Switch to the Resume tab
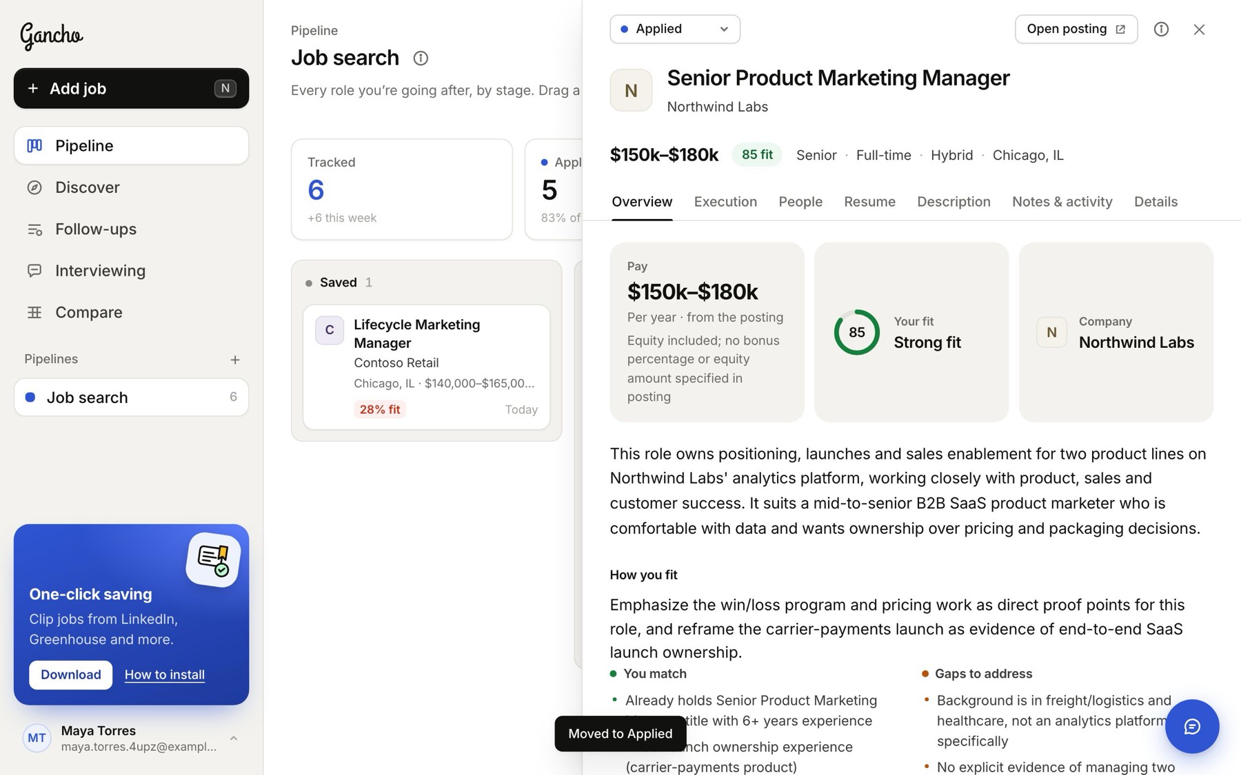The width and height of the screenshot is (1241, 775). 869,202
